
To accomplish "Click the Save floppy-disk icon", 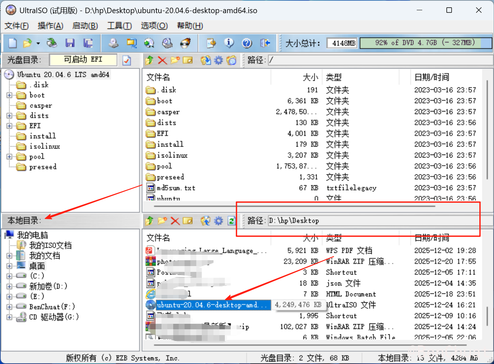I will [x=70, y=43].
